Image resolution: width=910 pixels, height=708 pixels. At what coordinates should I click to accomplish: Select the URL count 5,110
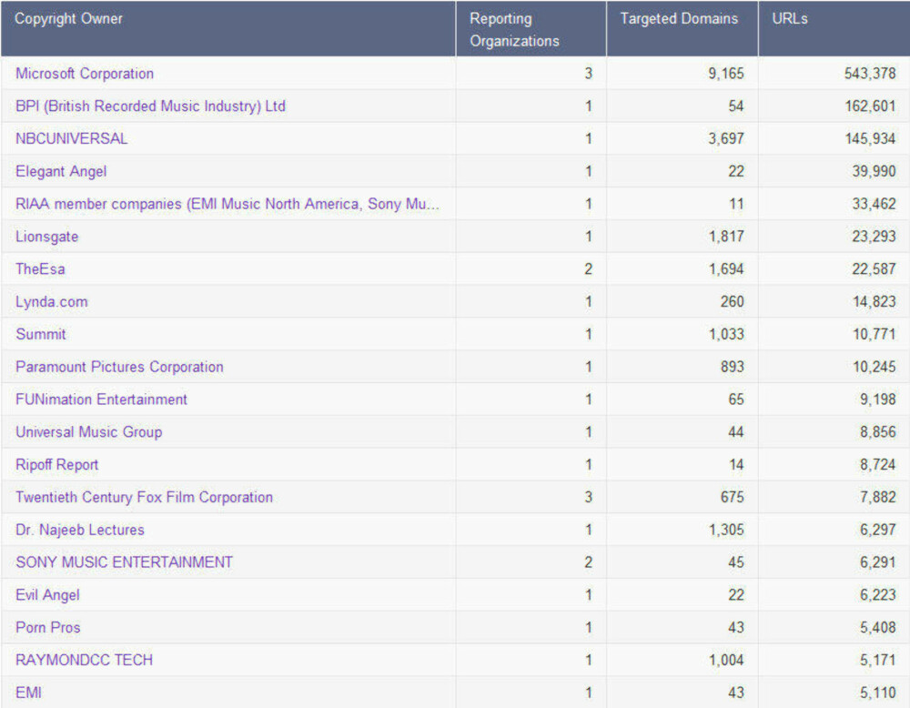pos(878,693)
